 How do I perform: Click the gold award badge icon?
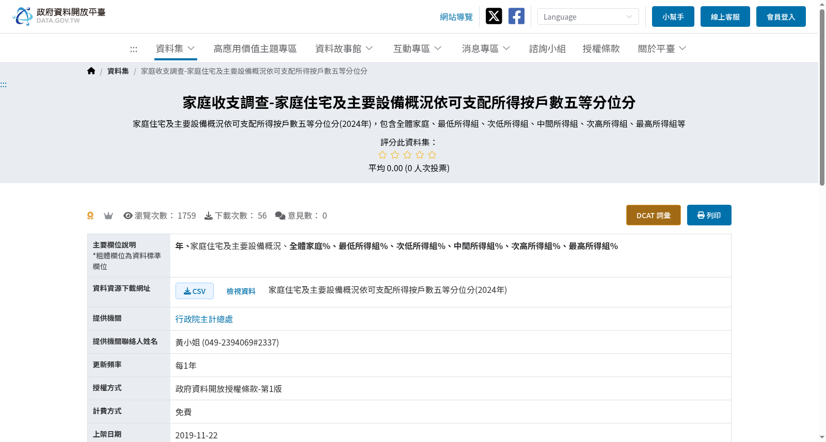[90, 216]
